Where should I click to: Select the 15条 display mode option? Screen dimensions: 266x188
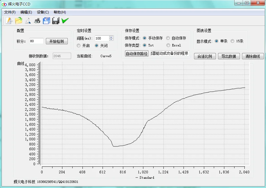click(x=232, y=41)
